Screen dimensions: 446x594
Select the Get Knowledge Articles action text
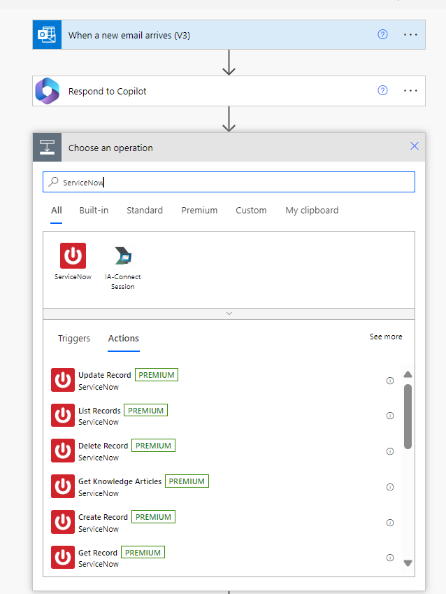coord(120,481)
